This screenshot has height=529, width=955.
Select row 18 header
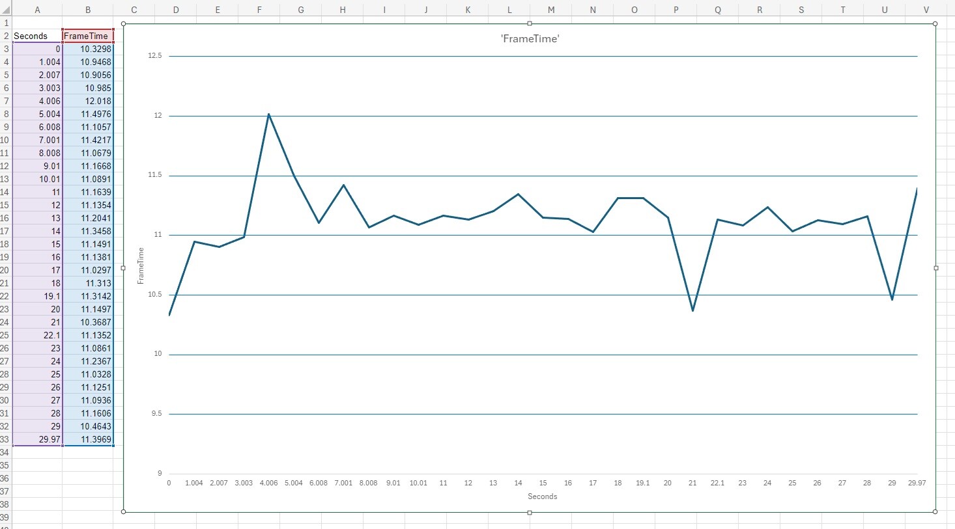click(x=5, y=244)
